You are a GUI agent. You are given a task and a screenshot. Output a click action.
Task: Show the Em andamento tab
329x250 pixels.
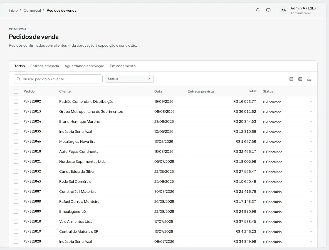click(x=123, y=66)
